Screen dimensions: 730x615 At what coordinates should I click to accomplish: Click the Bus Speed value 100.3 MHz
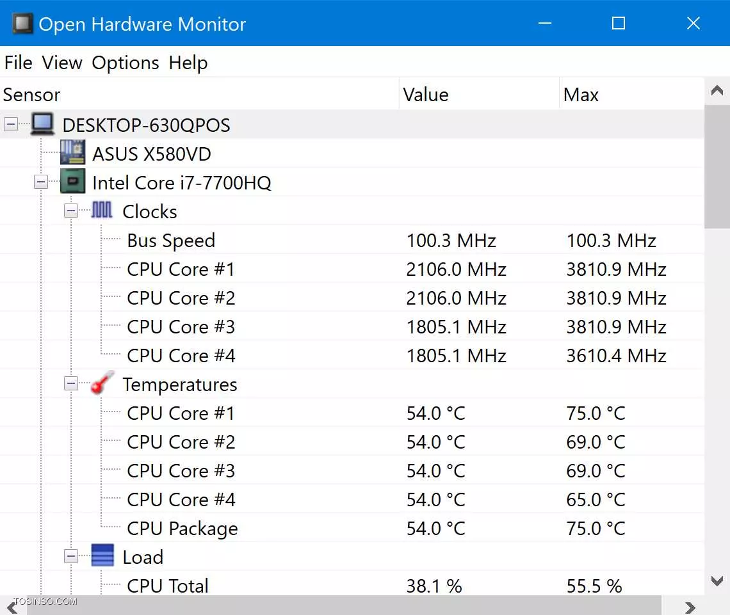[451, 241]
